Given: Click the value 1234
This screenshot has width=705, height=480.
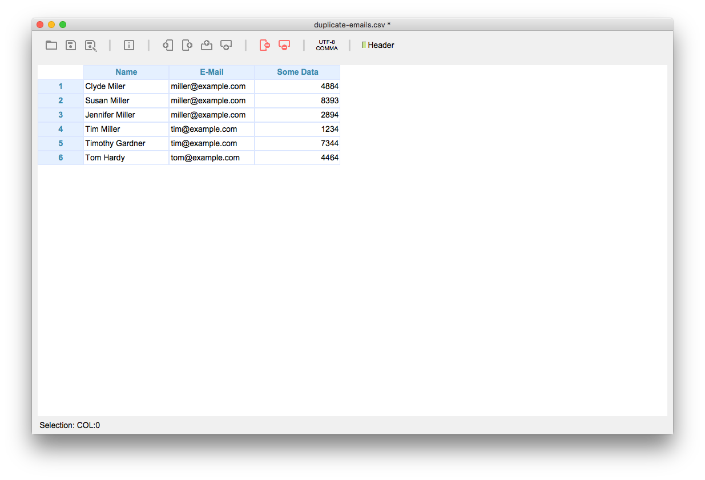Looking at the screenshot, I should [297, 129].
